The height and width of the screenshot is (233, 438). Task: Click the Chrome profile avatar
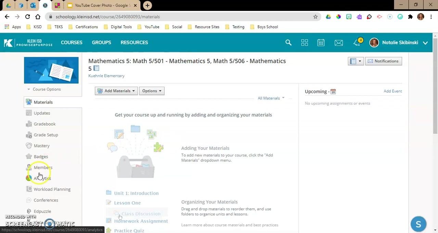pos(421,16)
